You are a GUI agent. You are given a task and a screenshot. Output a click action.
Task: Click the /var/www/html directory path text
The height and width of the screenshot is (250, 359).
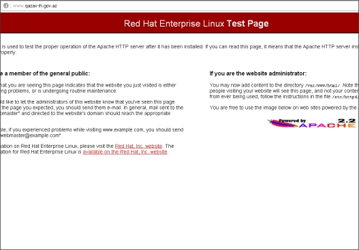pos(322,86)
